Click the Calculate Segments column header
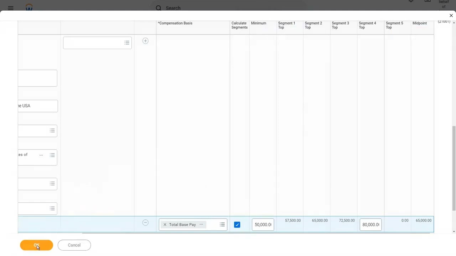The width and height of the screenshot is (456, 256). 239,25
